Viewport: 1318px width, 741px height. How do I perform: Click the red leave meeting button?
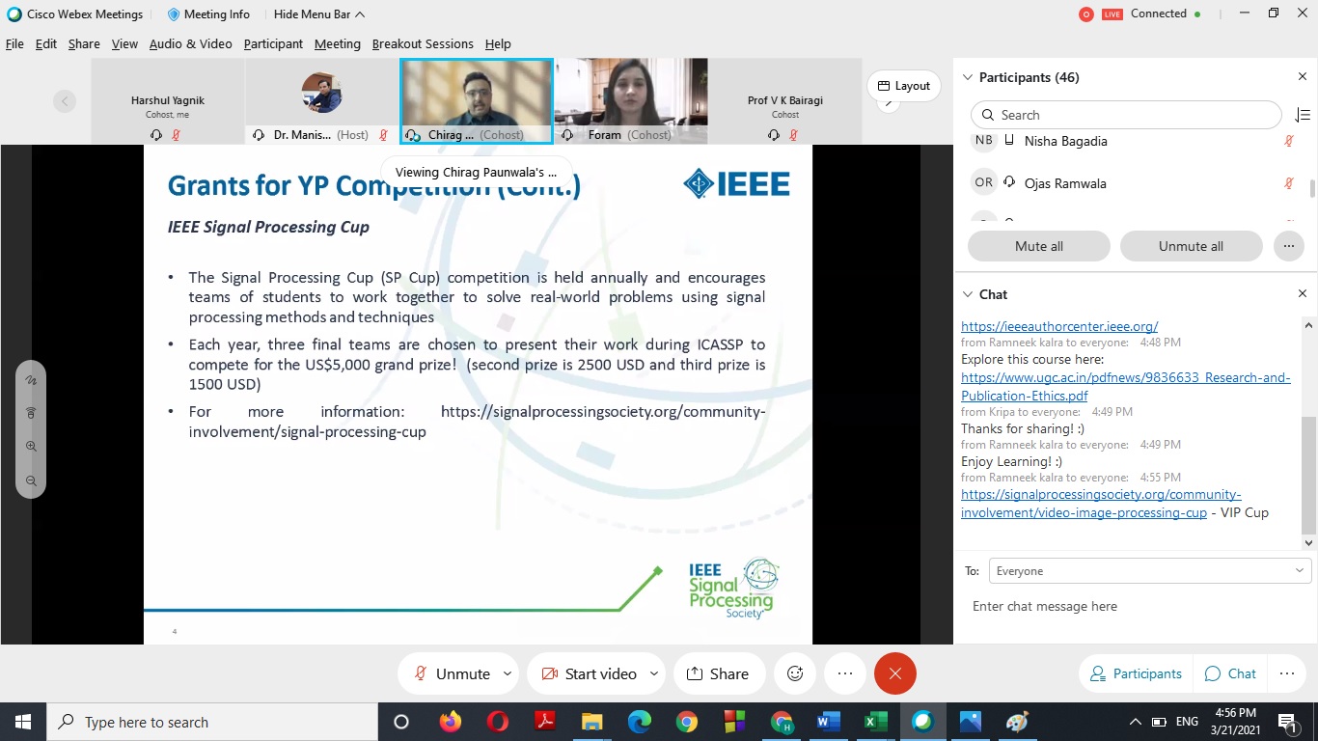point(894,673)
